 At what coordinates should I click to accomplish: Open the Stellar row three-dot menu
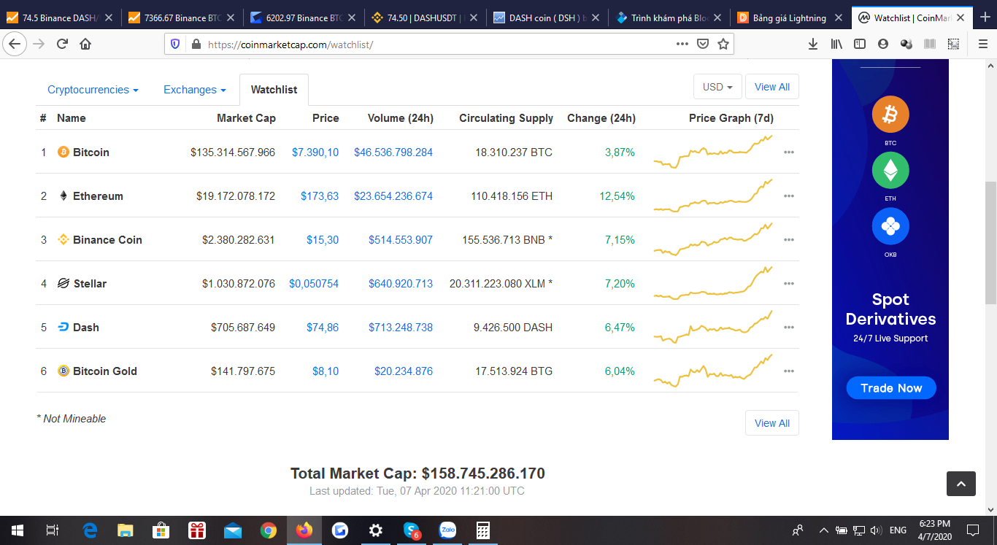788,284
